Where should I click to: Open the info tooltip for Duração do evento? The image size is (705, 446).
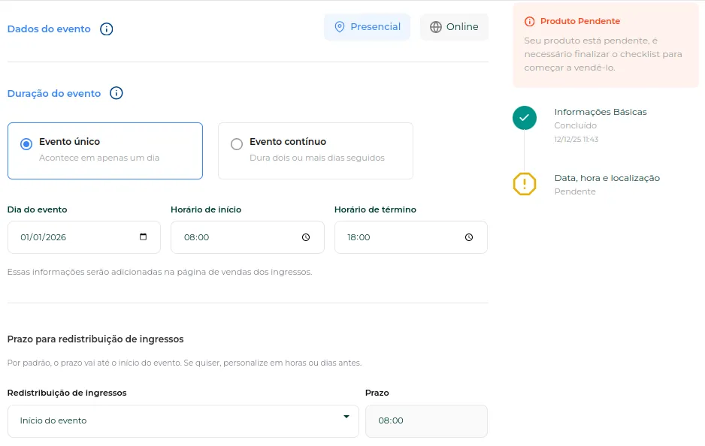click(x=116, y=93)
